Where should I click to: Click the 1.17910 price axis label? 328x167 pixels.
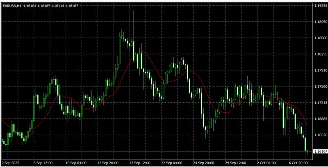pyautogui.click(x=321, y=70)
